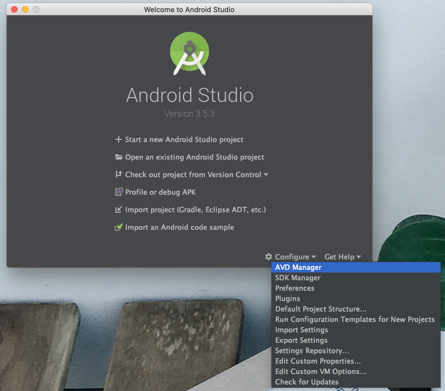Collapse the Configure dropdown
This screenshot has width=445, height=391.
(x=295, y=257)
